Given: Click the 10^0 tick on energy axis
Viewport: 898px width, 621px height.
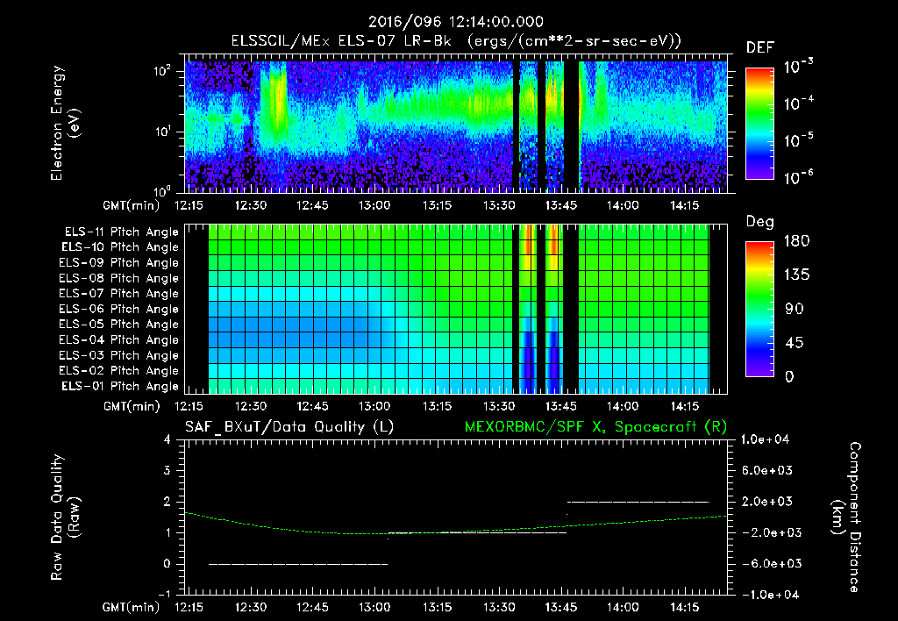Looking at the screenshot, I should click(162, 189).
